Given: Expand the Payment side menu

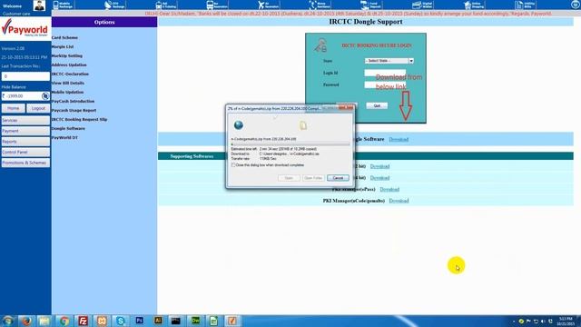Looking at the screenshot, I should pos(25,131).
